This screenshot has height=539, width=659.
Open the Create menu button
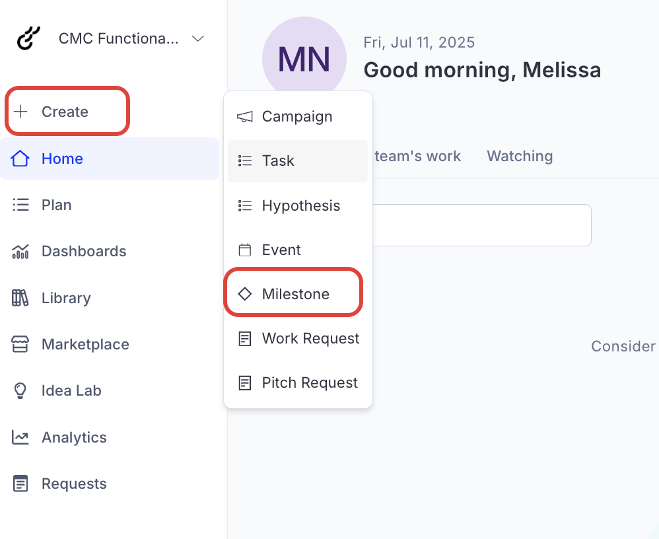[65, 112]
